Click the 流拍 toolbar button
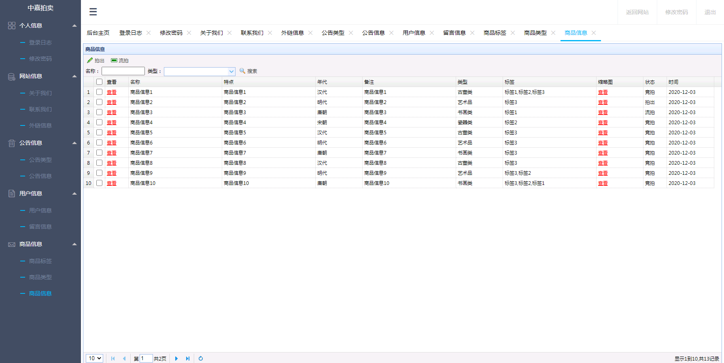Screen dimensions: 724x363 [x=120, y=60]
